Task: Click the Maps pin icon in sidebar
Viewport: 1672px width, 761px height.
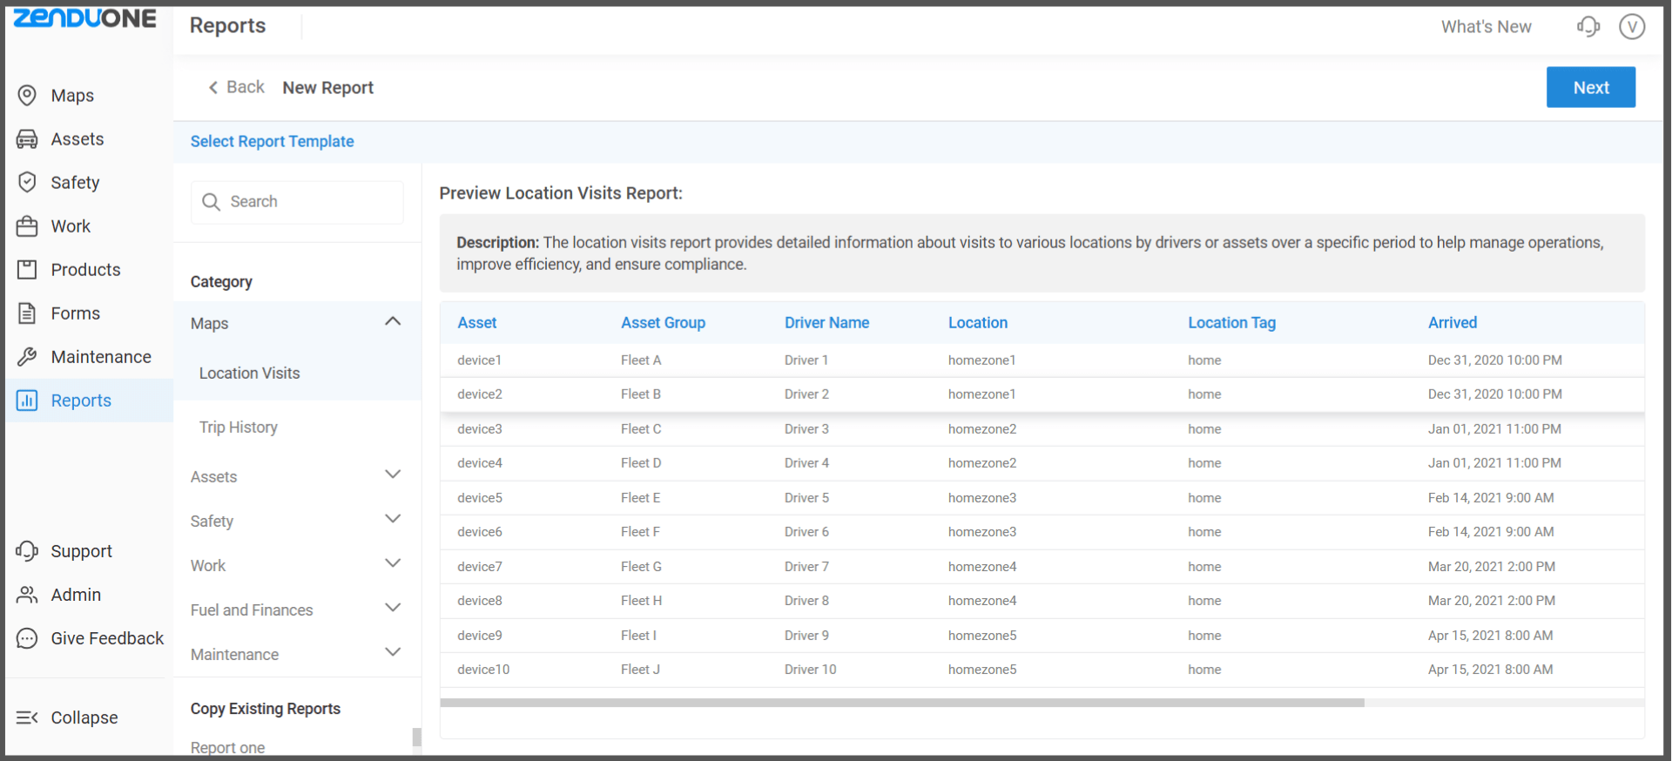Action: [x=27, y=96]
